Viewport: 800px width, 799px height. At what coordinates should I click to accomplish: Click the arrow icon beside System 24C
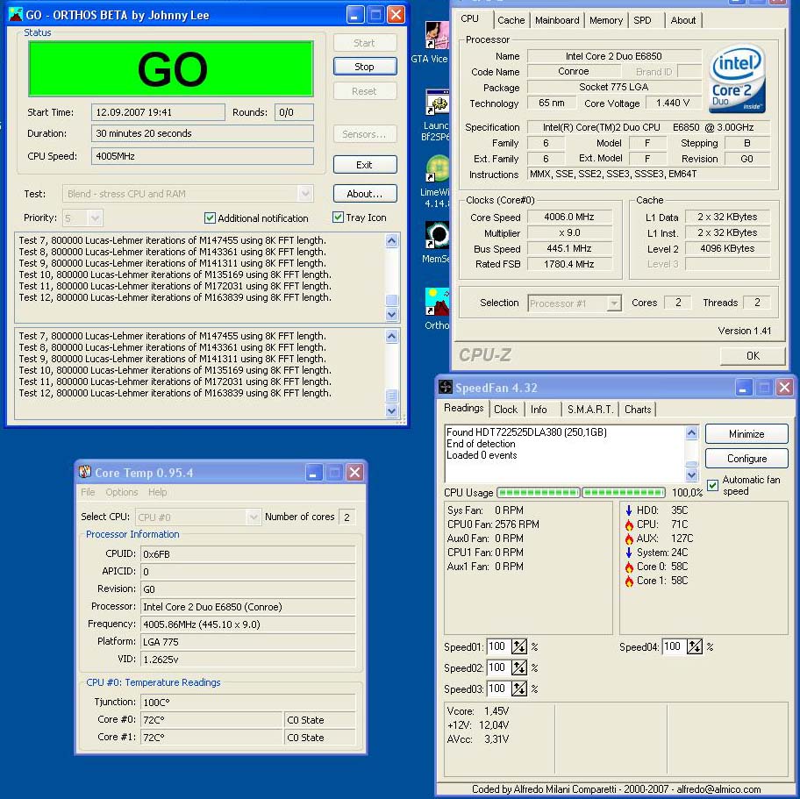[629, 552]
